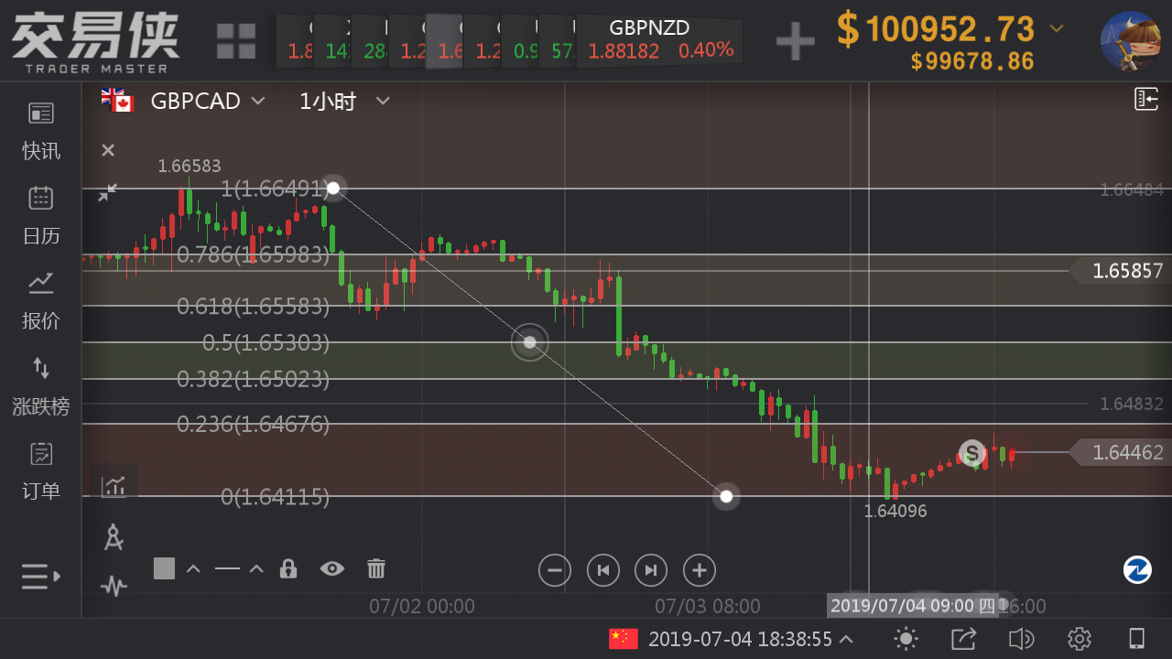Expand the account balance dropdown arrow

pyautogui.click(x=1057, y=28)
